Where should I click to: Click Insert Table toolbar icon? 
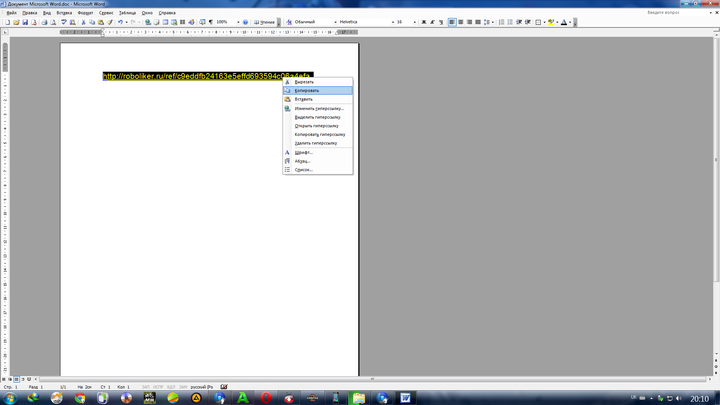point(165,22)
